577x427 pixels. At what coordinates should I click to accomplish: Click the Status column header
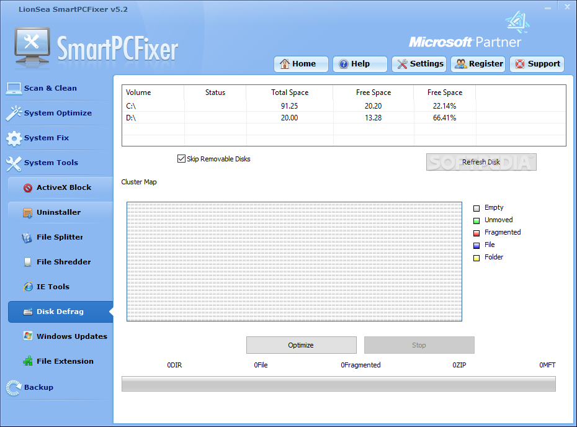click(215, 92)
